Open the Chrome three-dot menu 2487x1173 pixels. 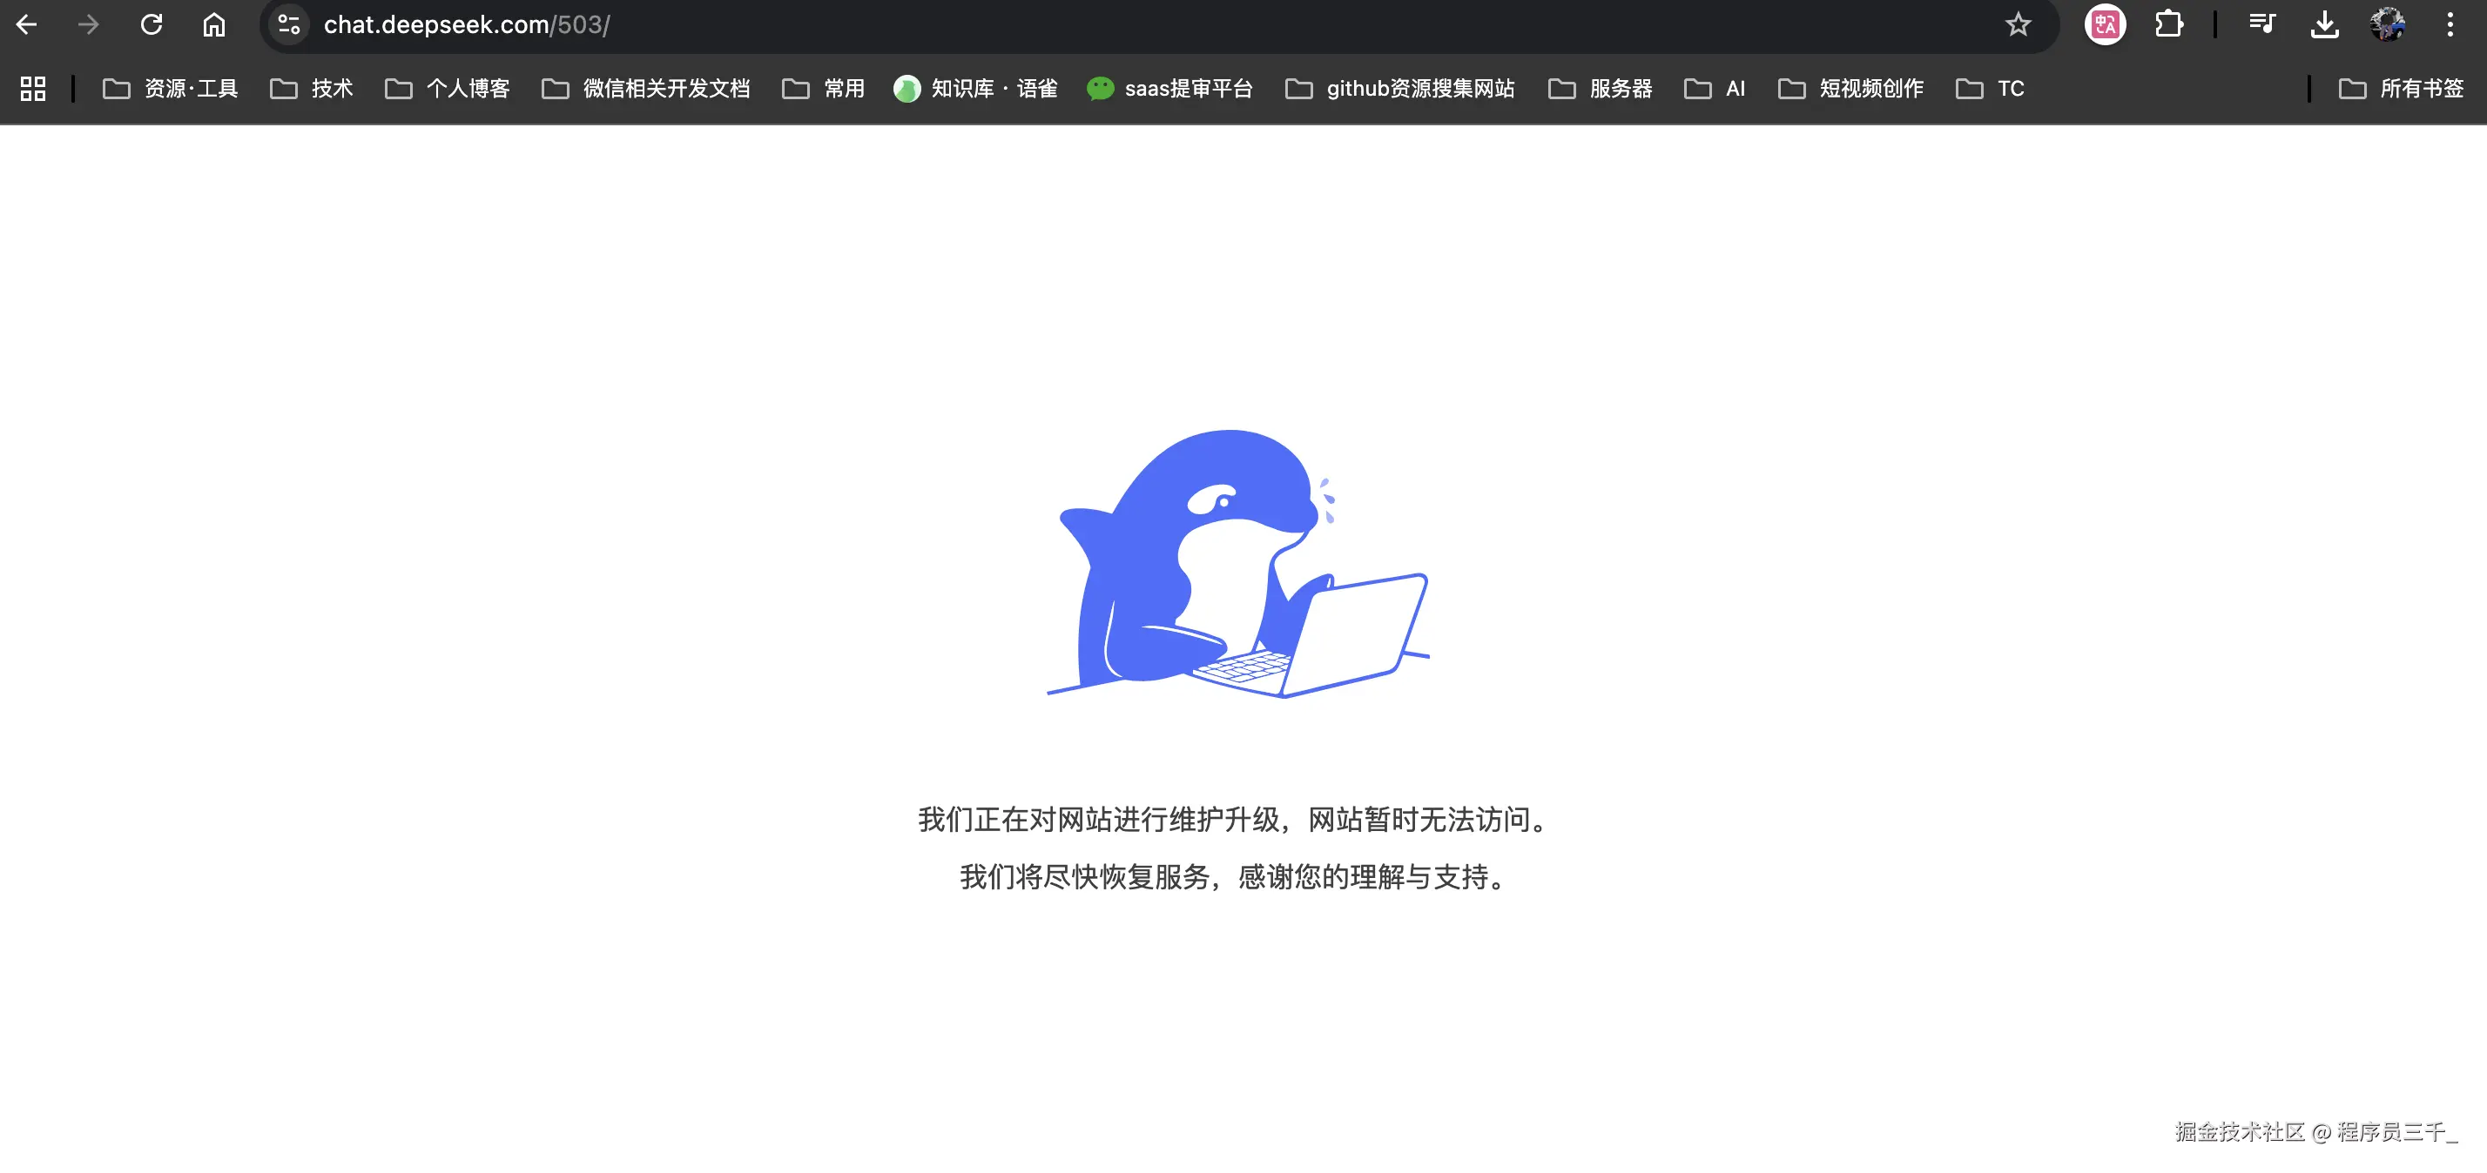pos(2450,24)
